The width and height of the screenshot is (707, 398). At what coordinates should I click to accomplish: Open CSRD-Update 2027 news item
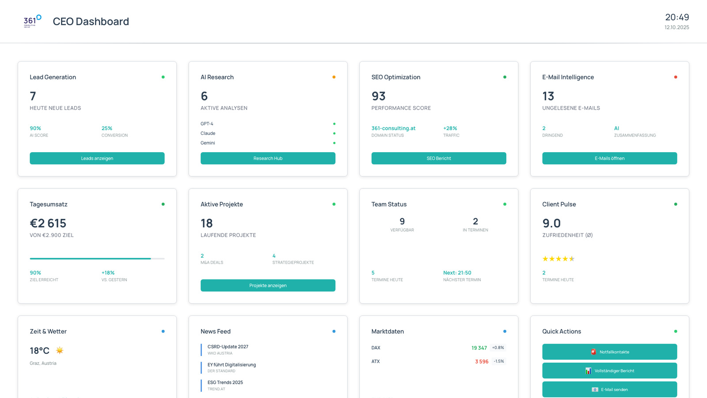[228, 347]
